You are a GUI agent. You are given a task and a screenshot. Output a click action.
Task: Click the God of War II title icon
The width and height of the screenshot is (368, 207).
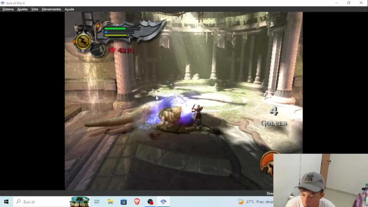(3, 3)
